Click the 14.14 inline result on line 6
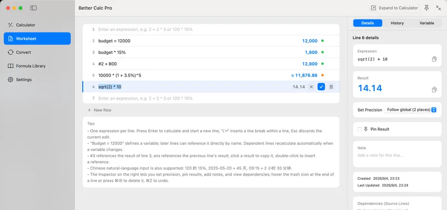Image resolution: width=447 pixels, height=210 pixels. click(299, 87)
